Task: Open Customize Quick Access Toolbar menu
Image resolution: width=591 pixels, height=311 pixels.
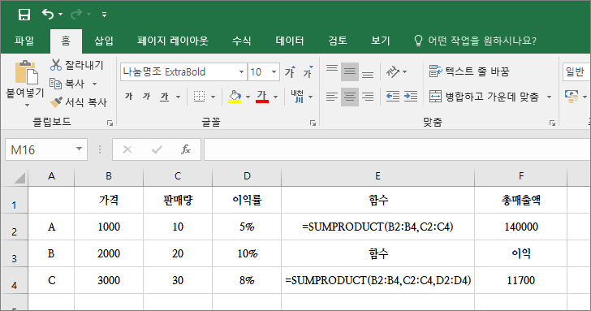Action: [x=104, y=15]
